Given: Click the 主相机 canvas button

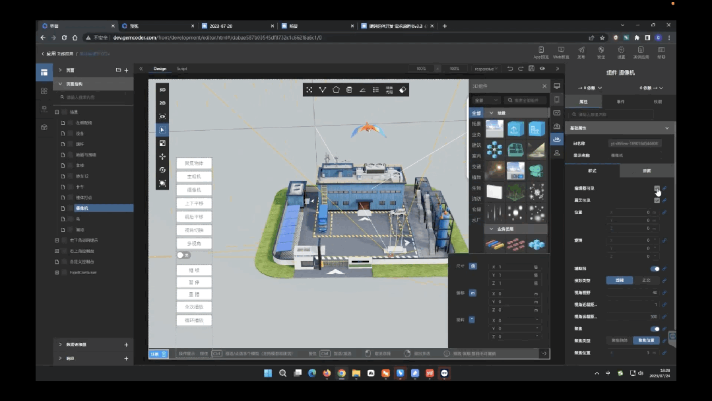Looking at the screenshot, I should 194,176.
